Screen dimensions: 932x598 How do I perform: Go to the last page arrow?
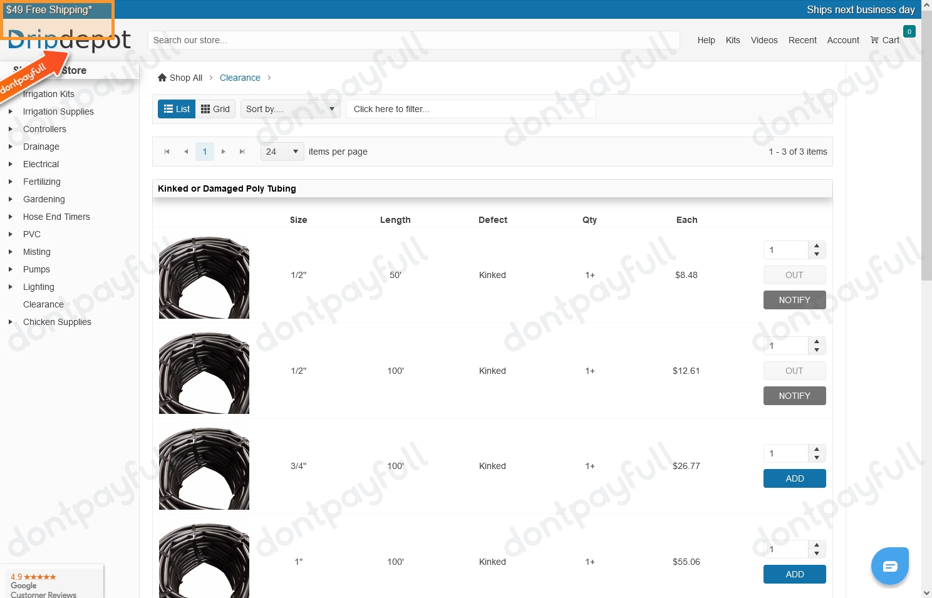click(x=242, y=152)
